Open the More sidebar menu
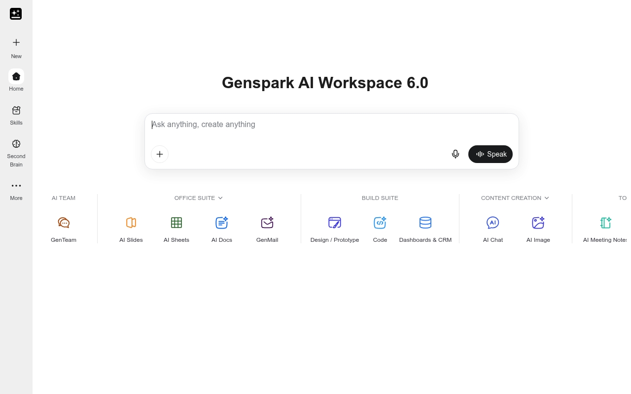This screenshot has width=631, height=394. point(16,191)
